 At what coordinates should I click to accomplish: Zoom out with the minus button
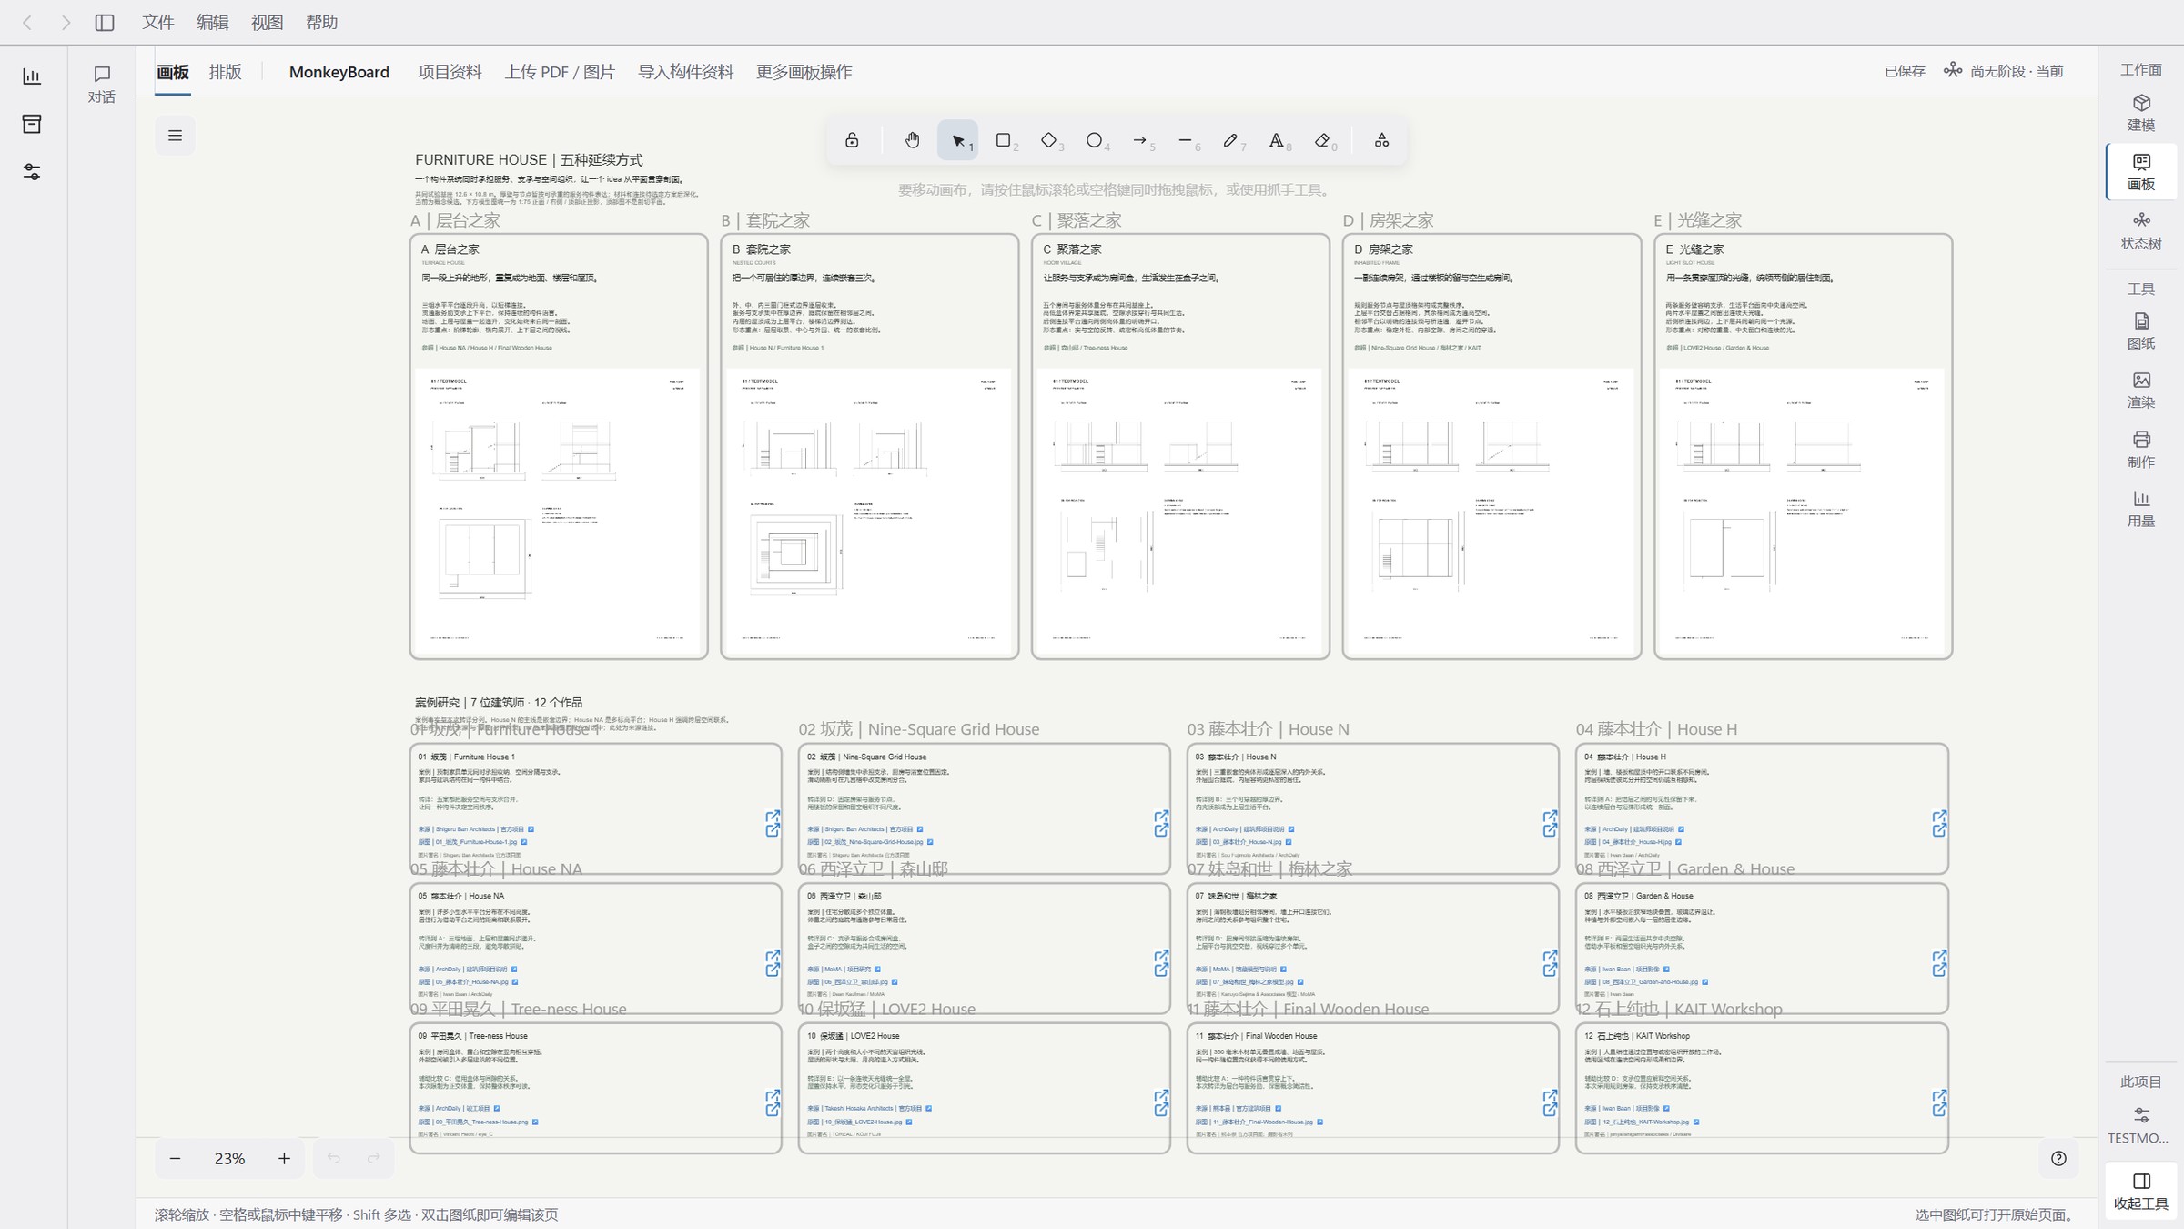click(176, 1158)
